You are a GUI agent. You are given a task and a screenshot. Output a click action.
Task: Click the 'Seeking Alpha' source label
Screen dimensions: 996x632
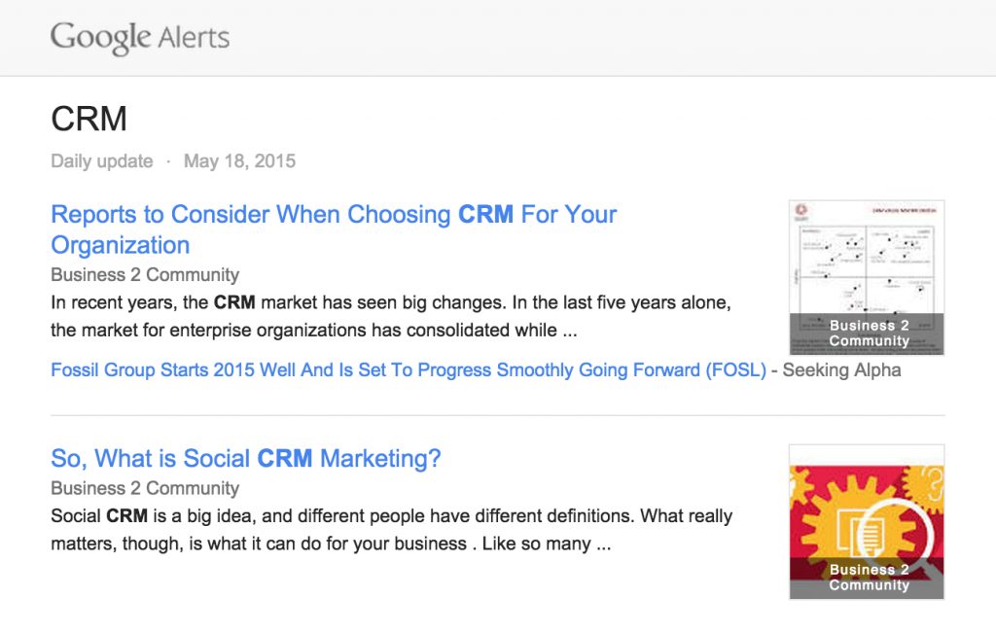point(841,369)
